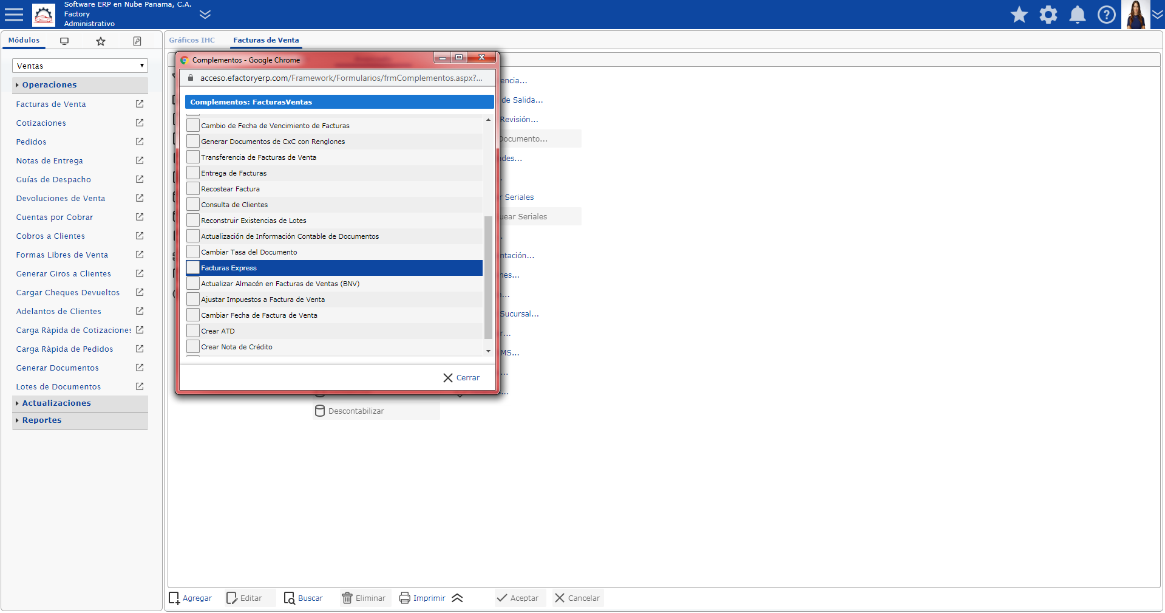Open notifications bell icon
This screenshot has height=613, width=1165.
[1077, 15]
